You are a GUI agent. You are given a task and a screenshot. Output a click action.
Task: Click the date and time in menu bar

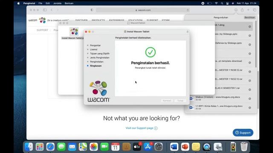(x=247, y=3)
